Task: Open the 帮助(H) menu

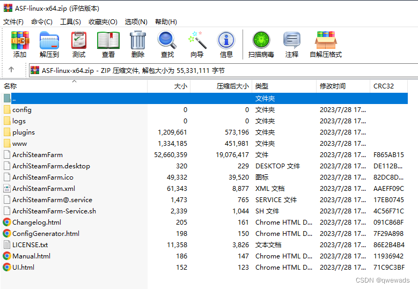Action: pyautogui.click(x=166, y=22)
